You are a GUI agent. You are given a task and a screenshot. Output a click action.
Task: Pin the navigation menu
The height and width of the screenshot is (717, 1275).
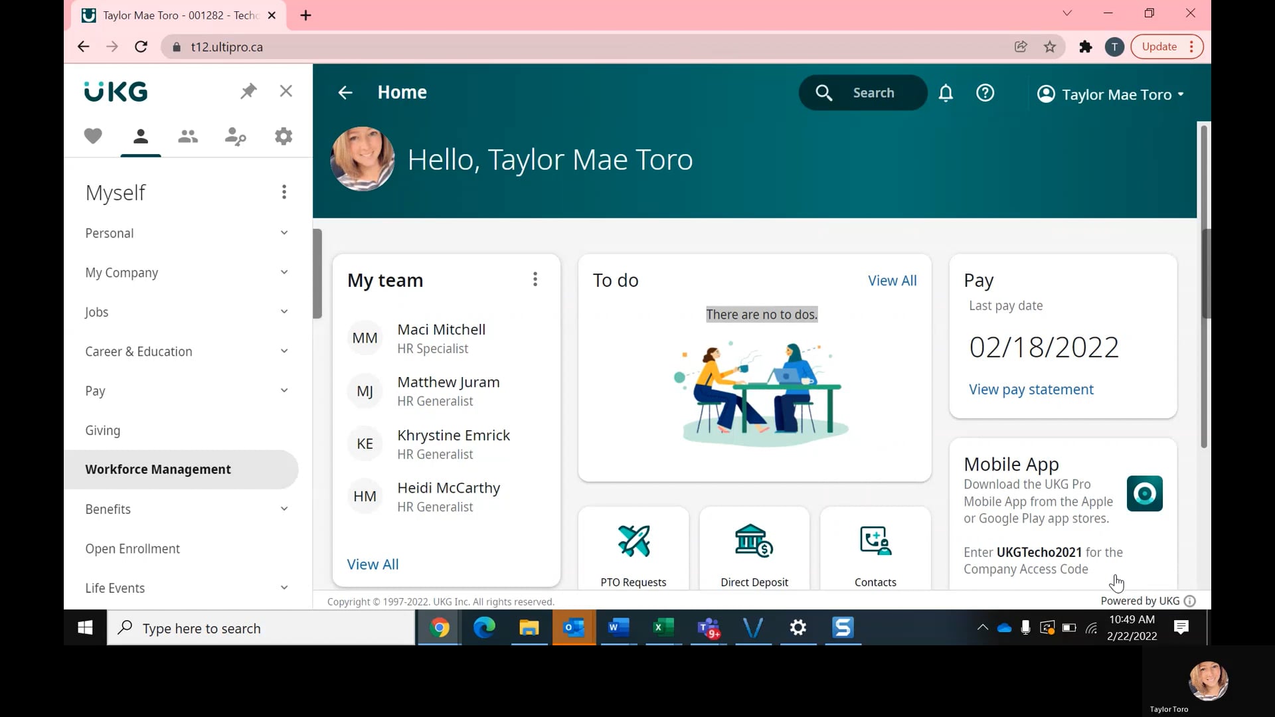(x=248, y=91)
